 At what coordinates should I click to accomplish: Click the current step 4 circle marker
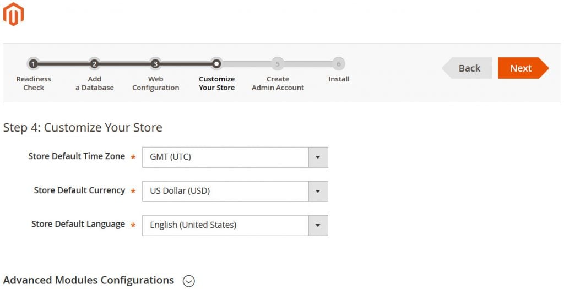[x=216, y=64]
